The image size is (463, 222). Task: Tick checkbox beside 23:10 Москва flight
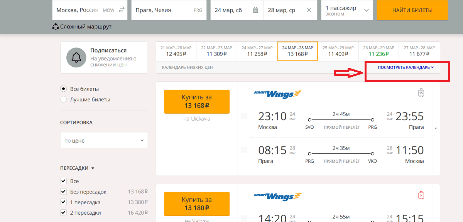pos(244,116)
